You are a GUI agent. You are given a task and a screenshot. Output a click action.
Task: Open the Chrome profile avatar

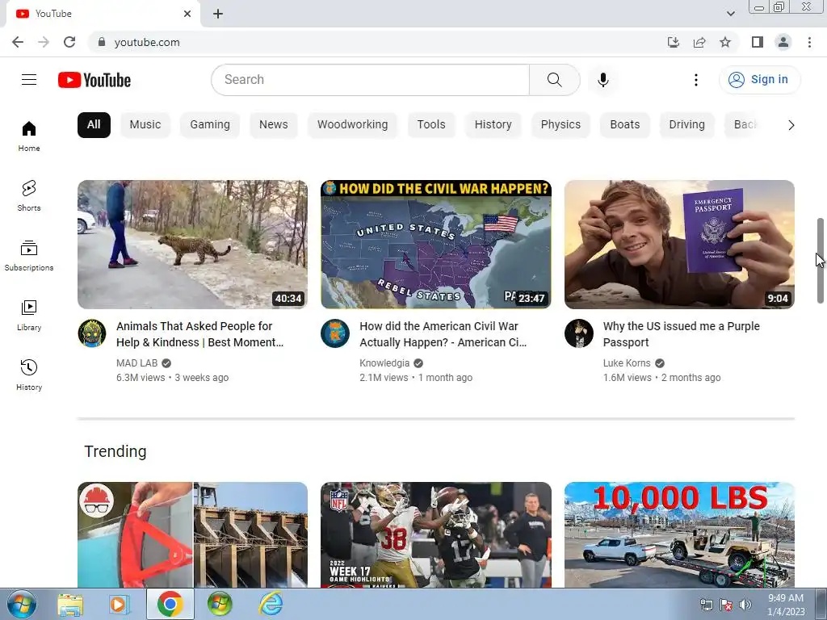pos(783,42)
